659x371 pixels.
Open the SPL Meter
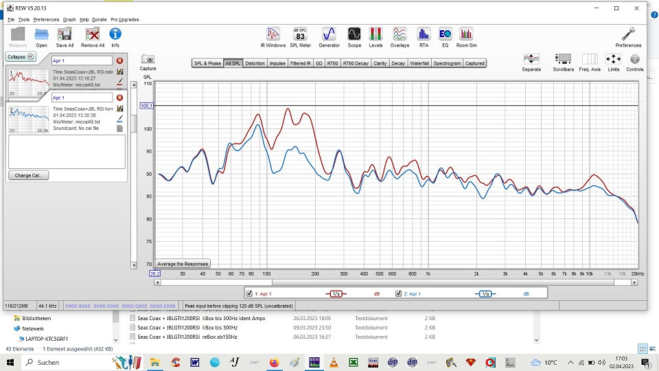(300, 37)
